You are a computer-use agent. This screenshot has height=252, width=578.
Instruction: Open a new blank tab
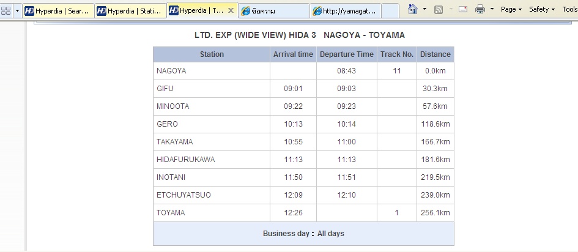tap(390, 10)
